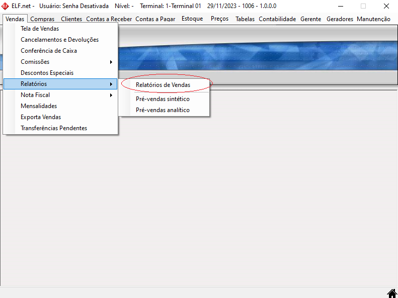398x298 pixels.
Task: Select the Nota Fiscal menu entry
Action: tap(60, 95)
